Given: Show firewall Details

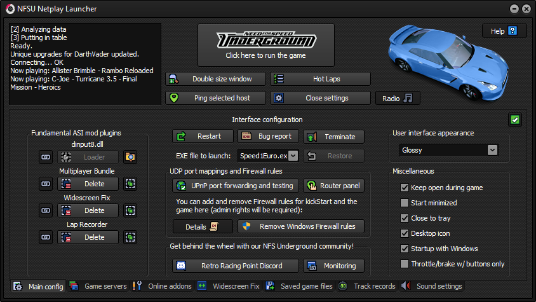Looking at the screenshot, I should coord(203,227).
